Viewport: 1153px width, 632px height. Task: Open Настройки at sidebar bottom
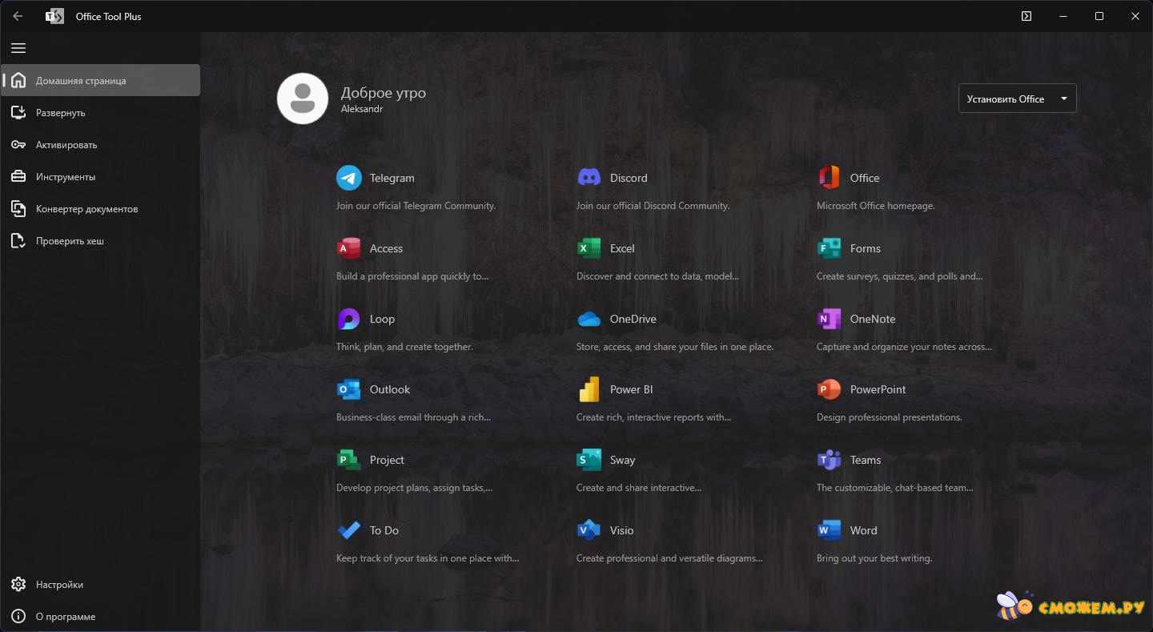tap(100, 584)
